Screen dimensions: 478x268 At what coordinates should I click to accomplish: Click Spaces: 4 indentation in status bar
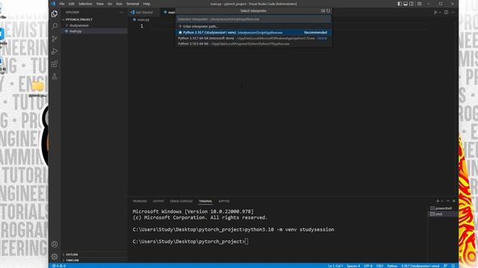(353, 266)
